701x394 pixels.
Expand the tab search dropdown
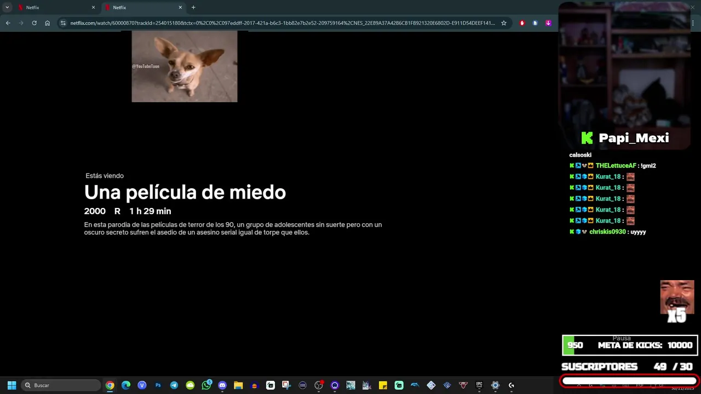coord(7,8)
